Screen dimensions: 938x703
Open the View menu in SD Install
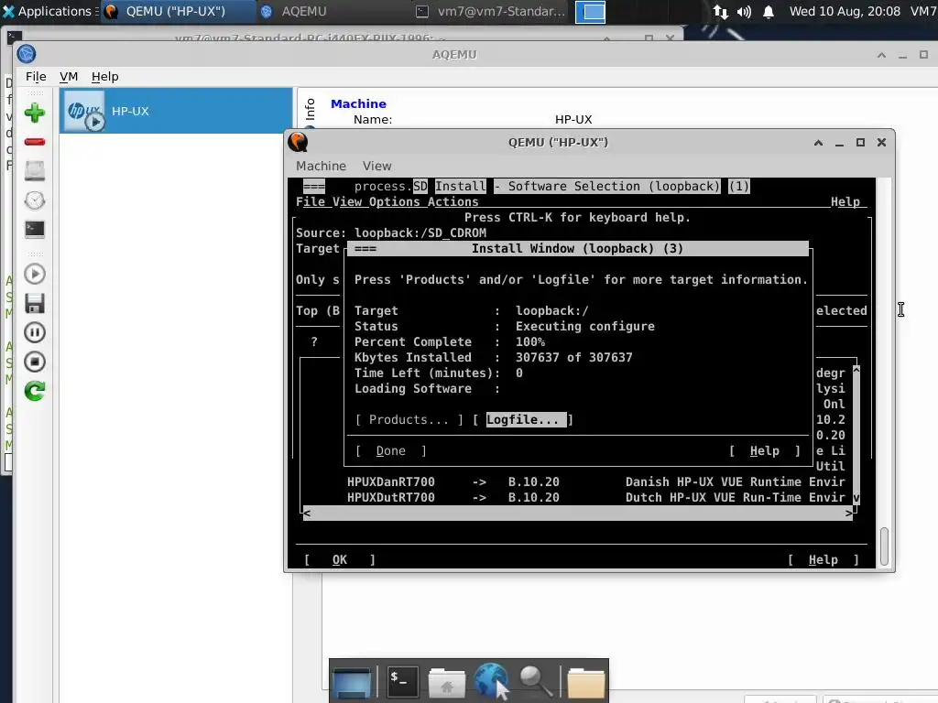[347, 202]
